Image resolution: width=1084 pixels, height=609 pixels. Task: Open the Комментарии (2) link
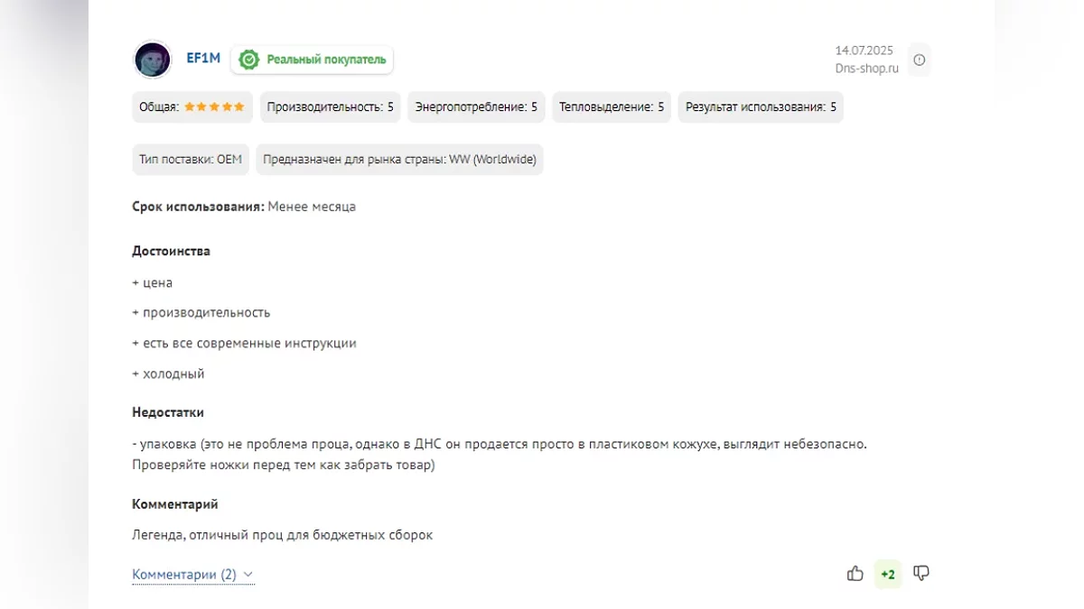(x=184, y=575)
